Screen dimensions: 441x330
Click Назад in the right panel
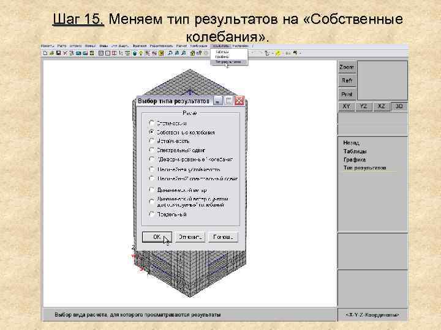352,143
